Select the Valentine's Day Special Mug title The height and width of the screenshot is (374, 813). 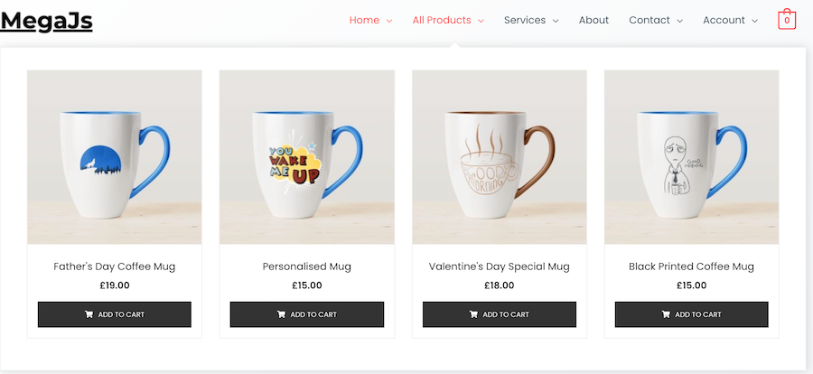click(500, 266)
